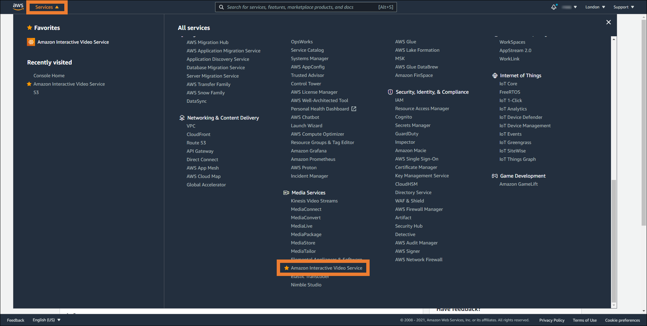Click Networking & Content Delivery category icon
The image size is (647, 326).
coord(182,118)
